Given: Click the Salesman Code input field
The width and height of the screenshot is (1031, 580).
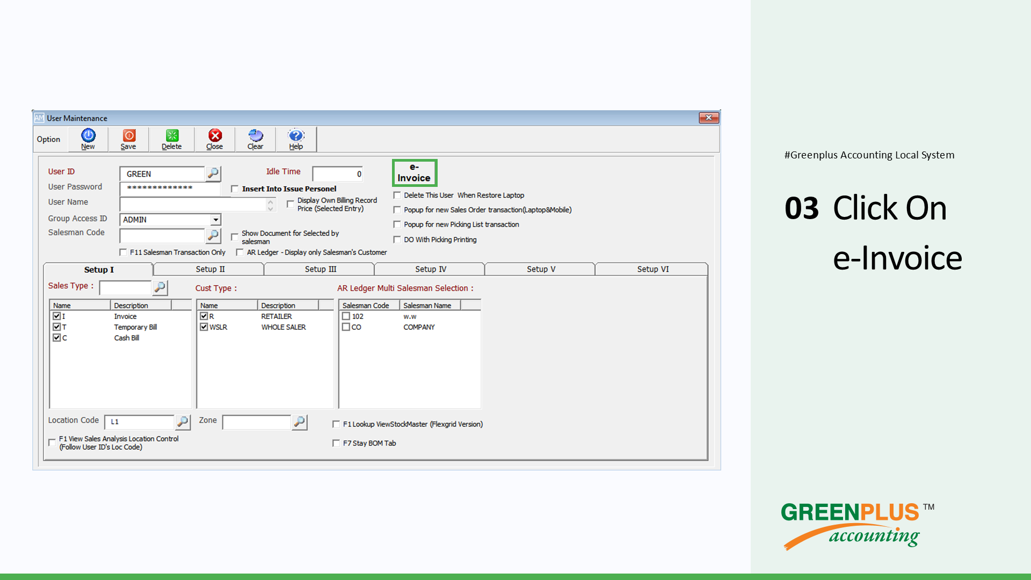Looking at the screenshot, I should (162, 235).
